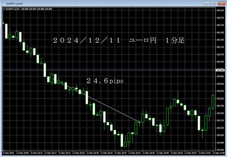Click the 159.675 price scale label
The height and width of the screenshot is (157, 227).
(220, 128)
